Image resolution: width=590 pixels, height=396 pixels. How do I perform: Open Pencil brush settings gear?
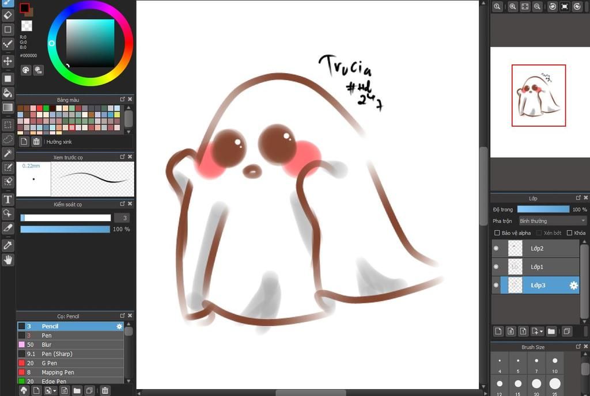point(119,326)
